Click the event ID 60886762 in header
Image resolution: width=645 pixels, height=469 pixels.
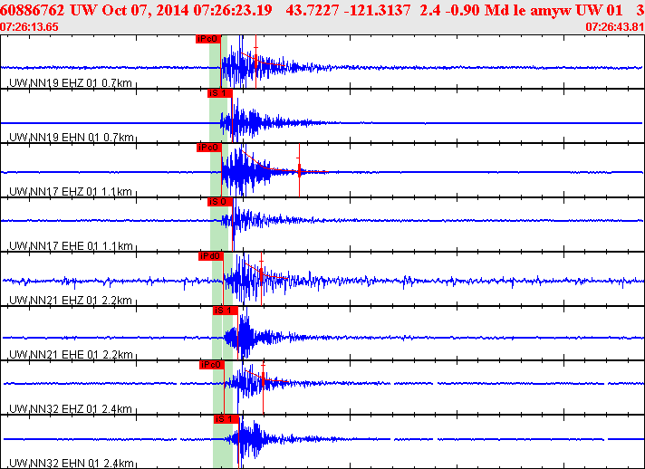(33, 10)
